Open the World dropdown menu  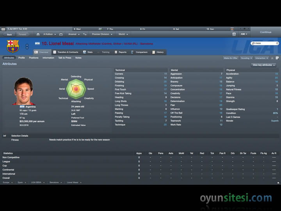coord(123,34)
